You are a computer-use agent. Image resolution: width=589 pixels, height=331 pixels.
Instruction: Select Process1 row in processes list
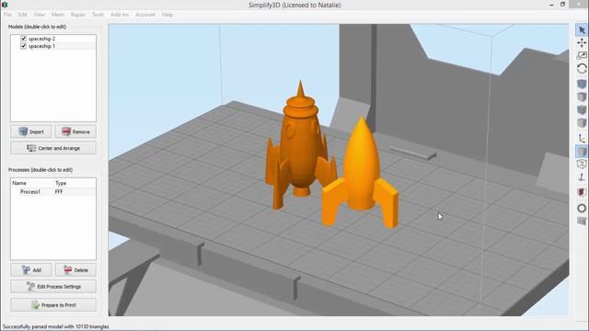tap(53, 192)
